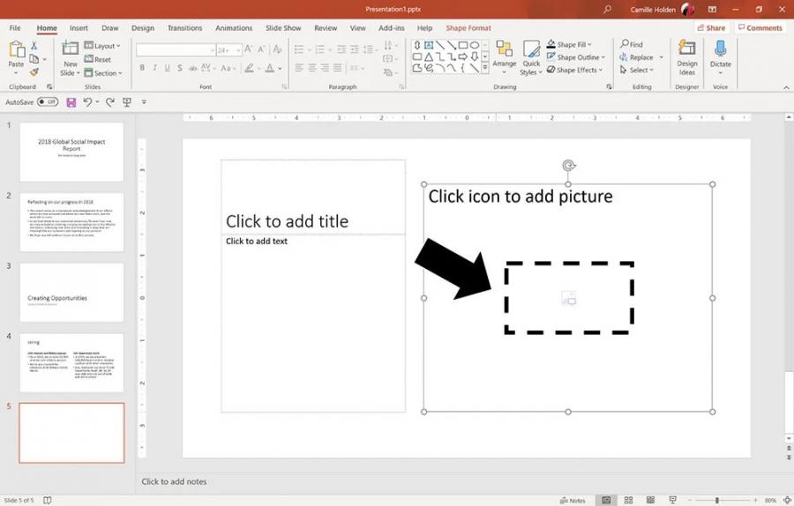
Task: Open the Transitions tab
Action: [185, 28]
